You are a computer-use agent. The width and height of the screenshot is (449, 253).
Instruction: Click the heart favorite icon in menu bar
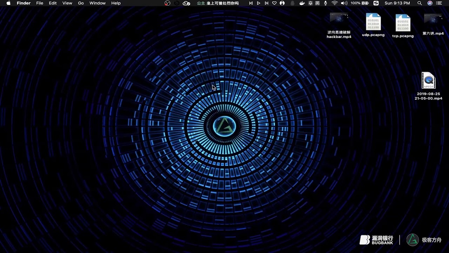[x=274, y=3]
